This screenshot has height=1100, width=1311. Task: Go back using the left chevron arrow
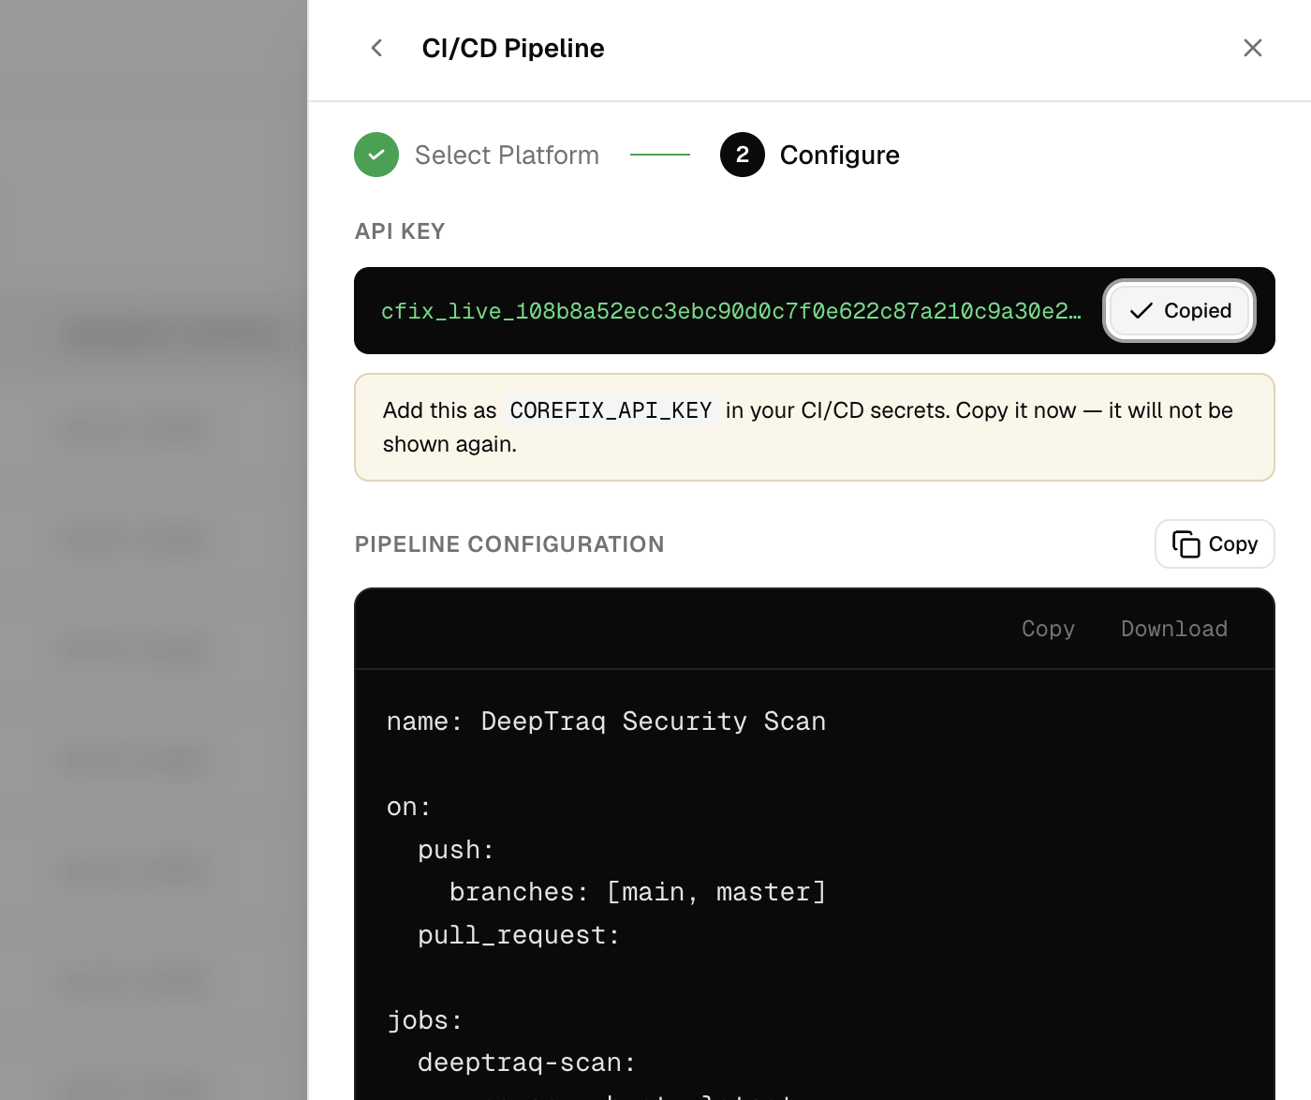click(x=376, y=48)
